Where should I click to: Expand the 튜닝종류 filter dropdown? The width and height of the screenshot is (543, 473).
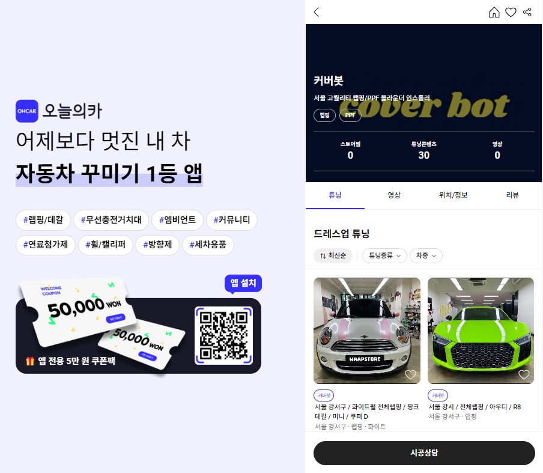coord(384,255)
